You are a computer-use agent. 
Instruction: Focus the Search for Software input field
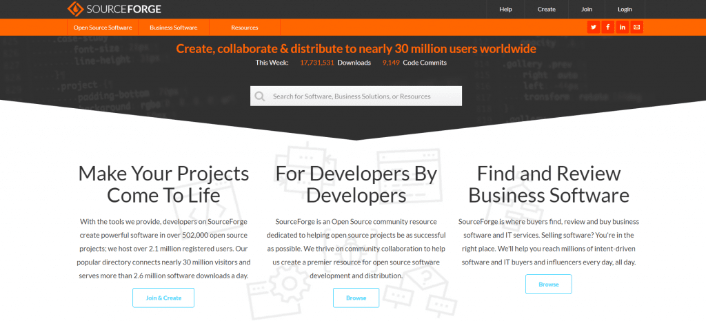coord(356,96)
